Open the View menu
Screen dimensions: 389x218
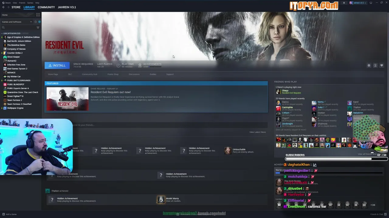(15, 3)
